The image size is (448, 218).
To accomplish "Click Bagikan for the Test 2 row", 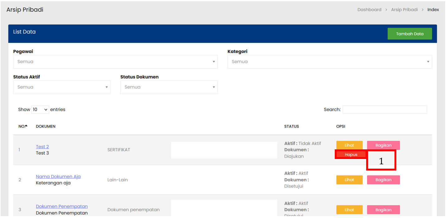I will (x=383, y=145).
